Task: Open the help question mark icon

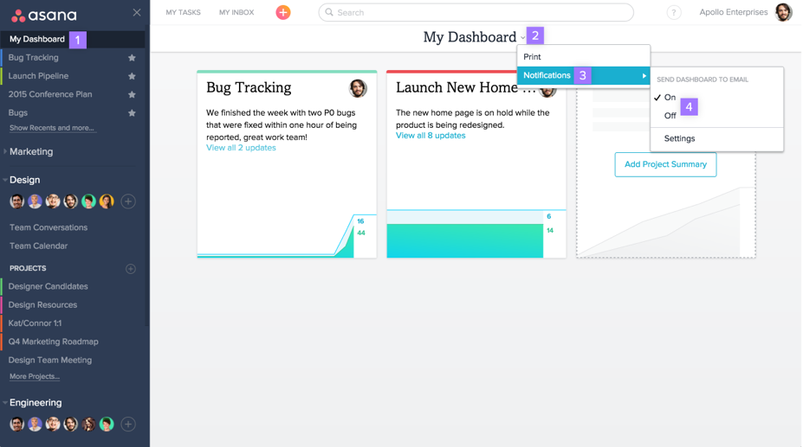Action: pyautogui.click(x=673, y=12)
